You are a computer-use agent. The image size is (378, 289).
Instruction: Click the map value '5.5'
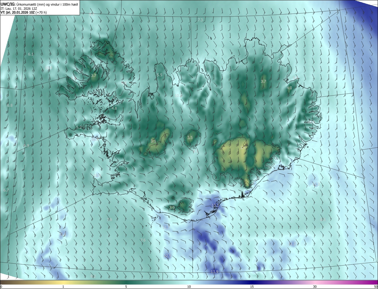click(159, 75)
